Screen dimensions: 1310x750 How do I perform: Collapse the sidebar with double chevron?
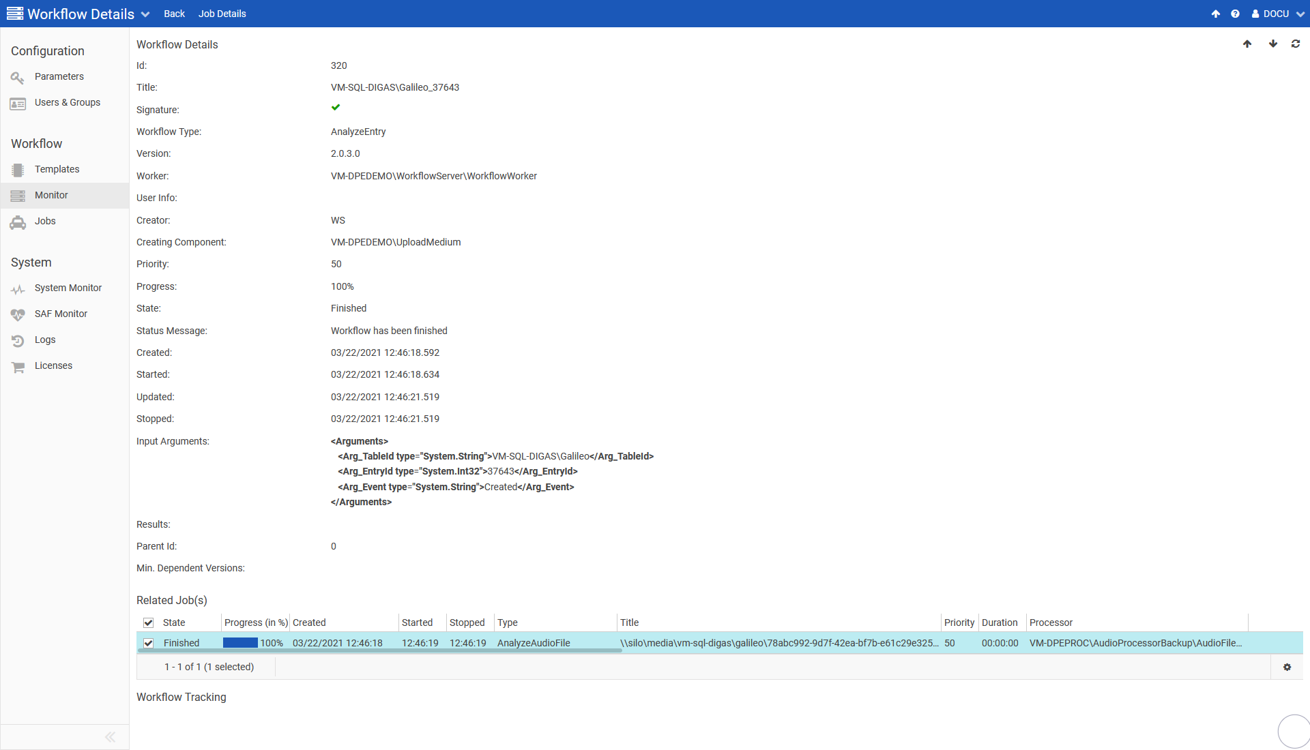tap(110, 736)
